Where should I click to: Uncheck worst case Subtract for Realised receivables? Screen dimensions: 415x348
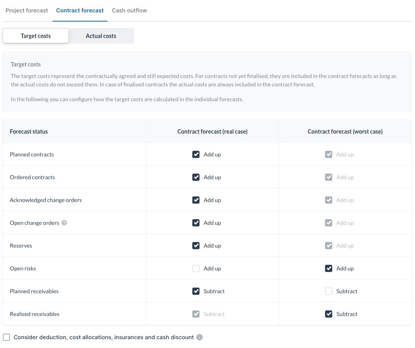click(x=329, y=314)
